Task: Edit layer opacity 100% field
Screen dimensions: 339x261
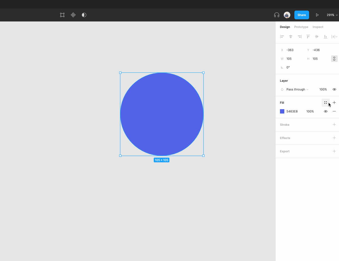Action: [x=323, y=89]
